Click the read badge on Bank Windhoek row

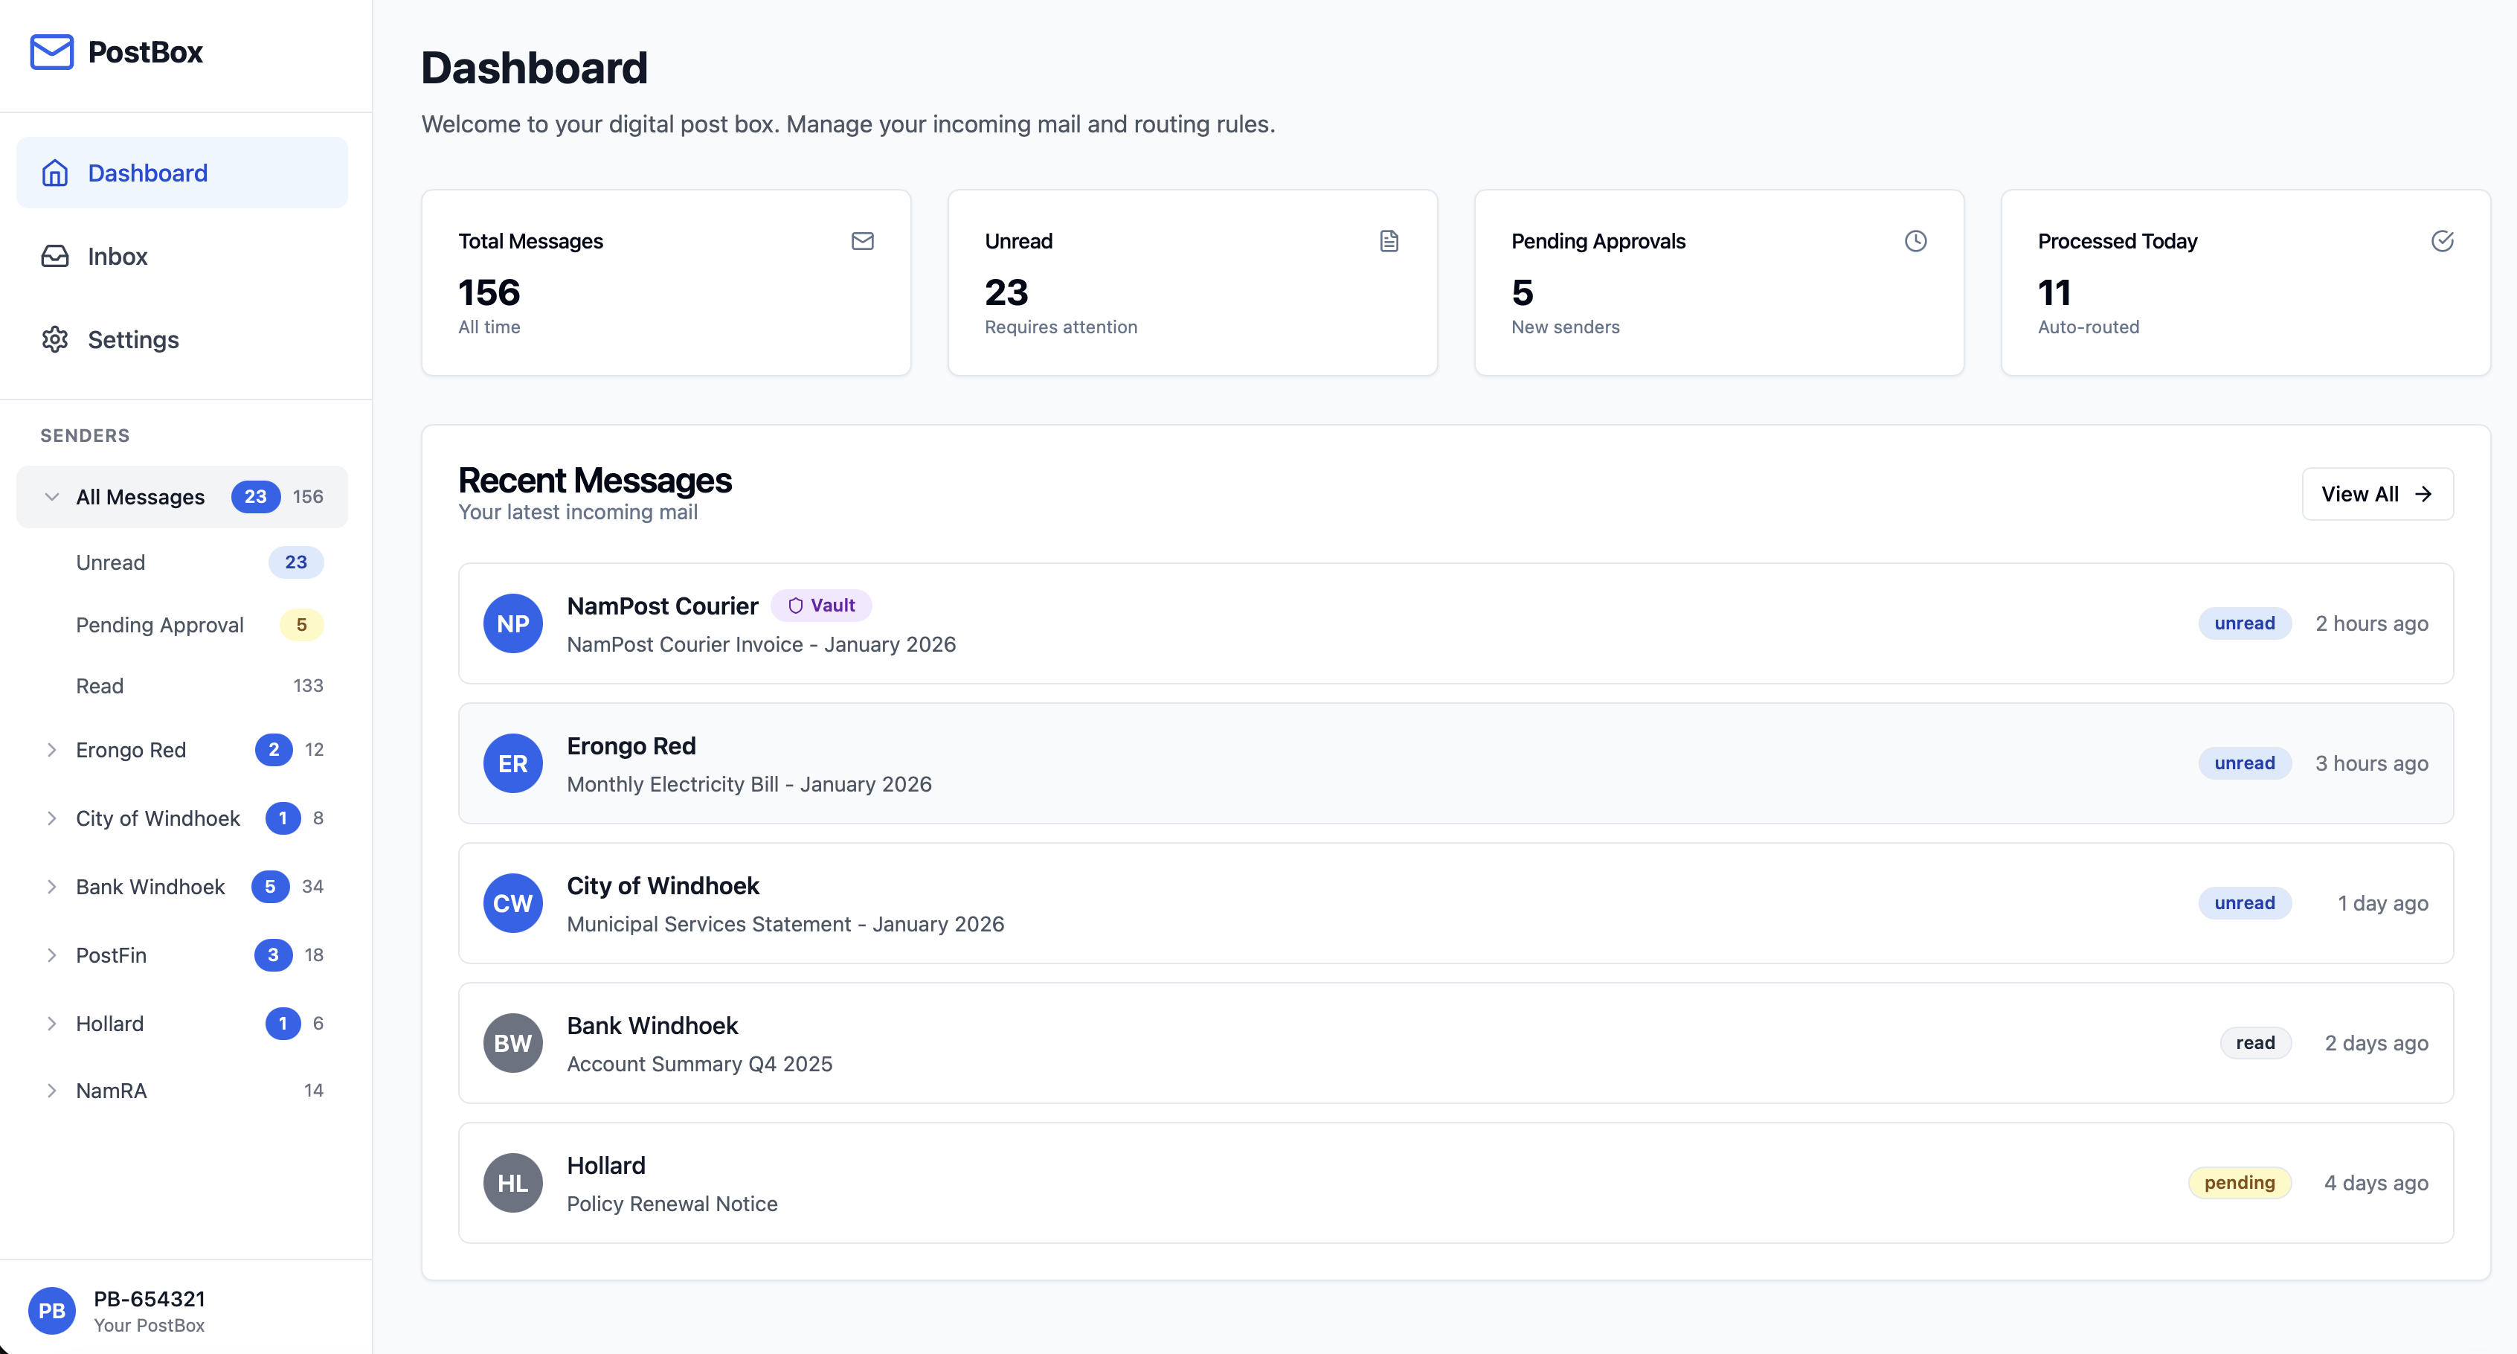(x=2255, y=1043)
